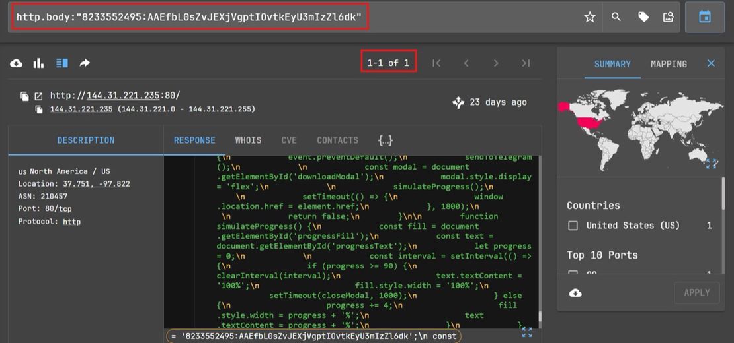Open the bar chart statistics view
The image size is (734, 343).
pyautogui.click(x=38, y=63)
